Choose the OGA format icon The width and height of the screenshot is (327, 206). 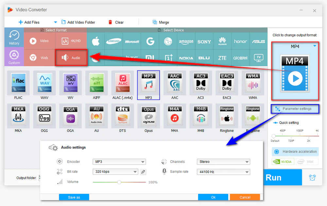tap(71, 116)
